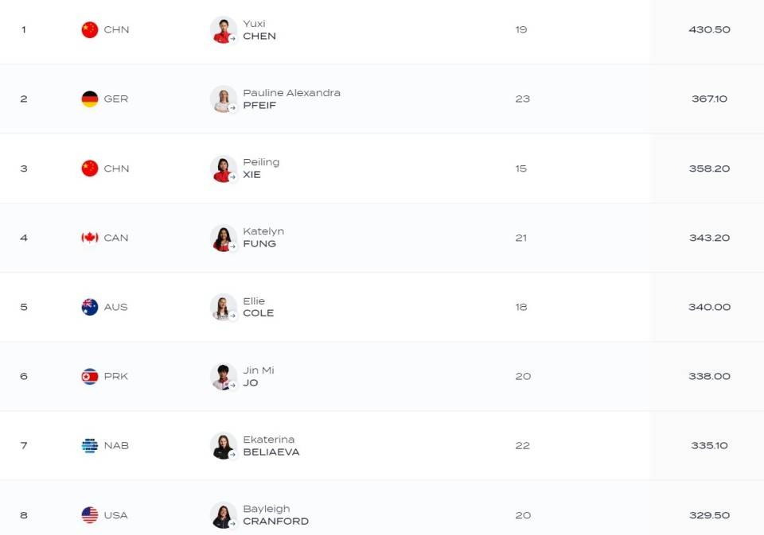The height and width of the screenshot is (535, 764).
Task: Click the North Korea flag icon beside PRK
Action: 90,376
